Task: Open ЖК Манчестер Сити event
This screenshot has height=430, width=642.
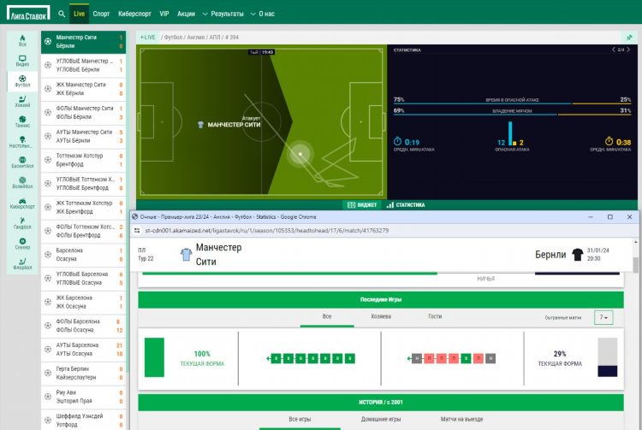Action: pos(84,89)
